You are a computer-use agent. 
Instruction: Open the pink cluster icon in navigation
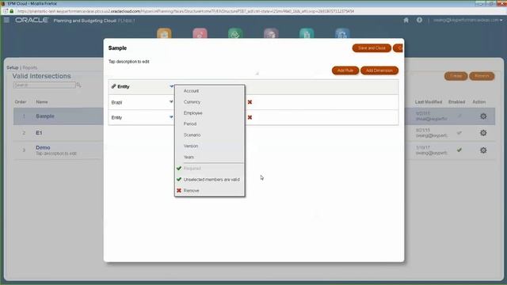[200, 33]
